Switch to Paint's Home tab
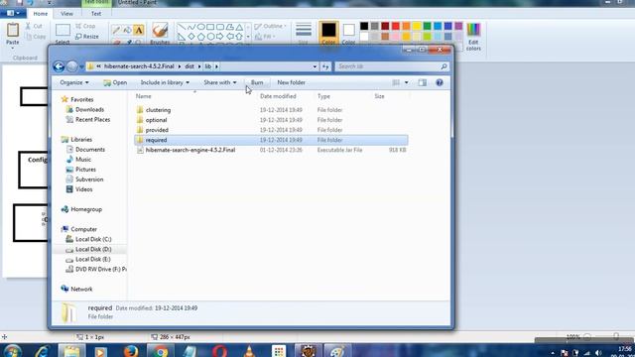635x357 pixels. [x=40, y=13]
